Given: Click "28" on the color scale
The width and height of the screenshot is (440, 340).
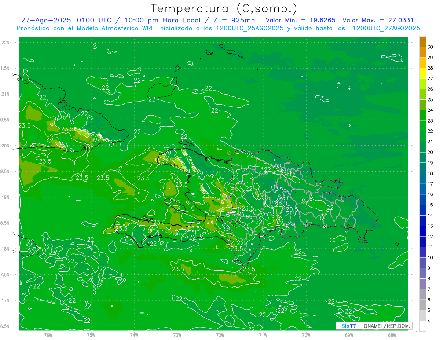Looking at the screenshot, I should [430, 68].
